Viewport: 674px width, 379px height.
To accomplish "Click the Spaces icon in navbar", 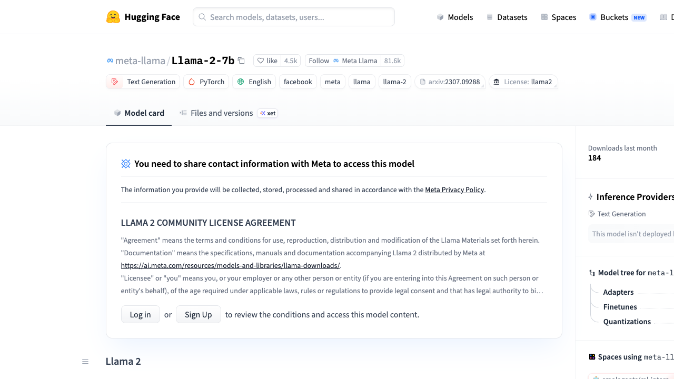I will pyautogui.click(x=544, y=17).
